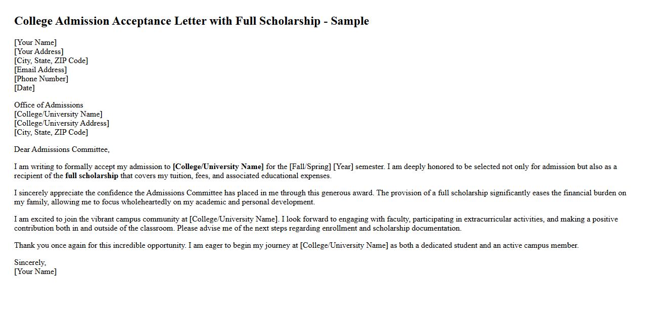Image resolution: width=646 pixels, height=328 pixels.
Task: Click the first [Your Name] placeholder at top
Action: click(35, 42)
